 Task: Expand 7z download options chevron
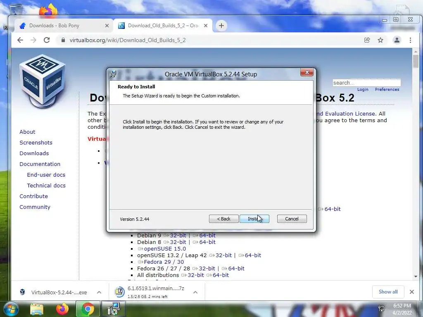pos(195,292)
